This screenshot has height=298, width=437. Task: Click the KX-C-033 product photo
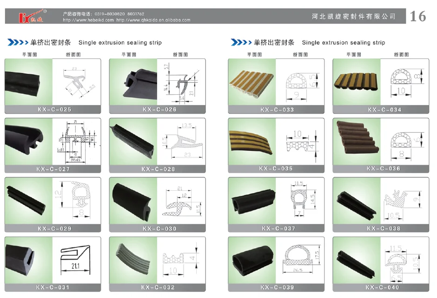252,82
